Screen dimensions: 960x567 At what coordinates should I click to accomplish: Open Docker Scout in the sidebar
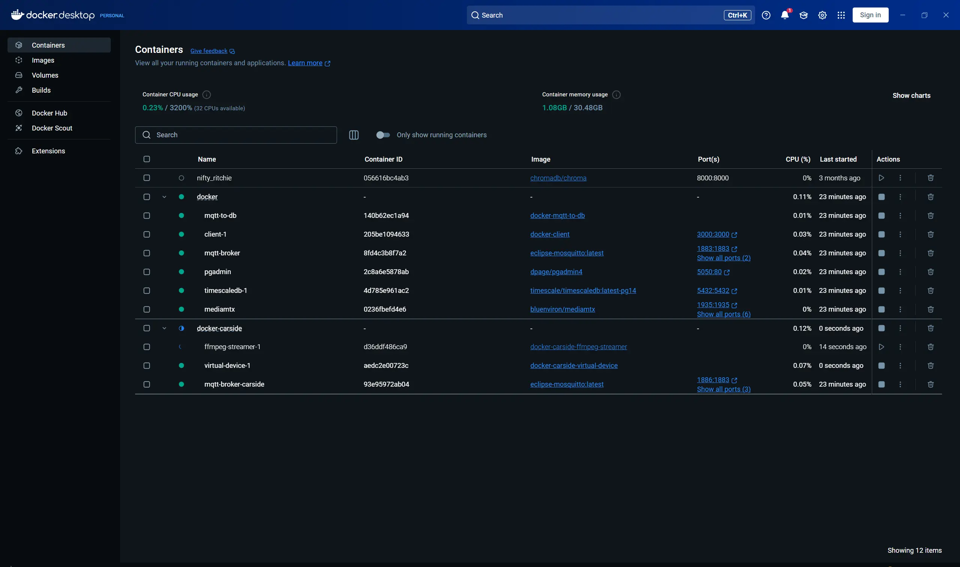(x=59, y=128)
